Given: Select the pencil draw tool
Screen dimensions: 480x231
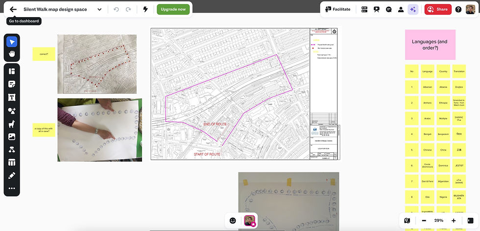Looking at the screenshot, I should click(12, 175).
